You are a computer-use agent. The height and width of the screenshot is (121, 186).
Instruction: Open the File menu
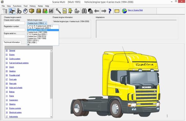(3, 6)
